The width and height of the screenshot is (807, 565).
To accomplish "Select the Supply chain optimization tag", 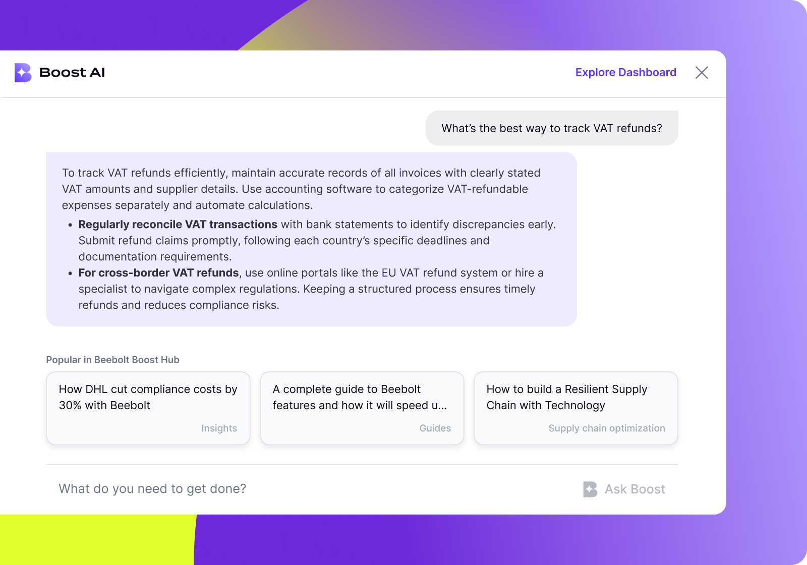I will [607, 428].
